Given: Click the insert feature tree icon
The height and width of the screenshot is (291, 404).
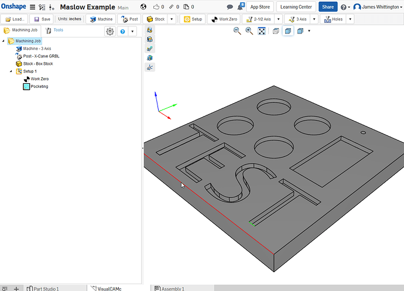Looking at the screenshot, I should (x=52, y=7).
